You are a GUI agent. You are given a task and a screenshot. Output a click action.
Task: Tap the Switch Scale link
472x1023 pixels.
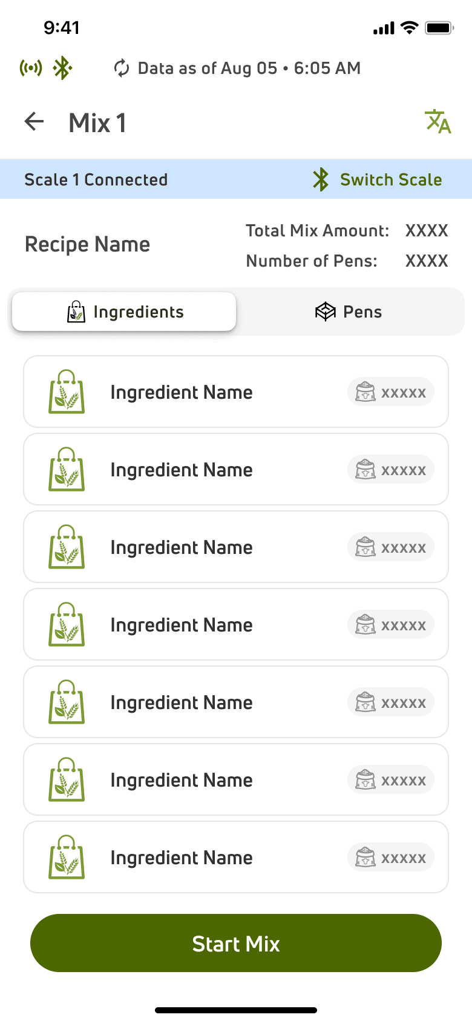point(391,179)
